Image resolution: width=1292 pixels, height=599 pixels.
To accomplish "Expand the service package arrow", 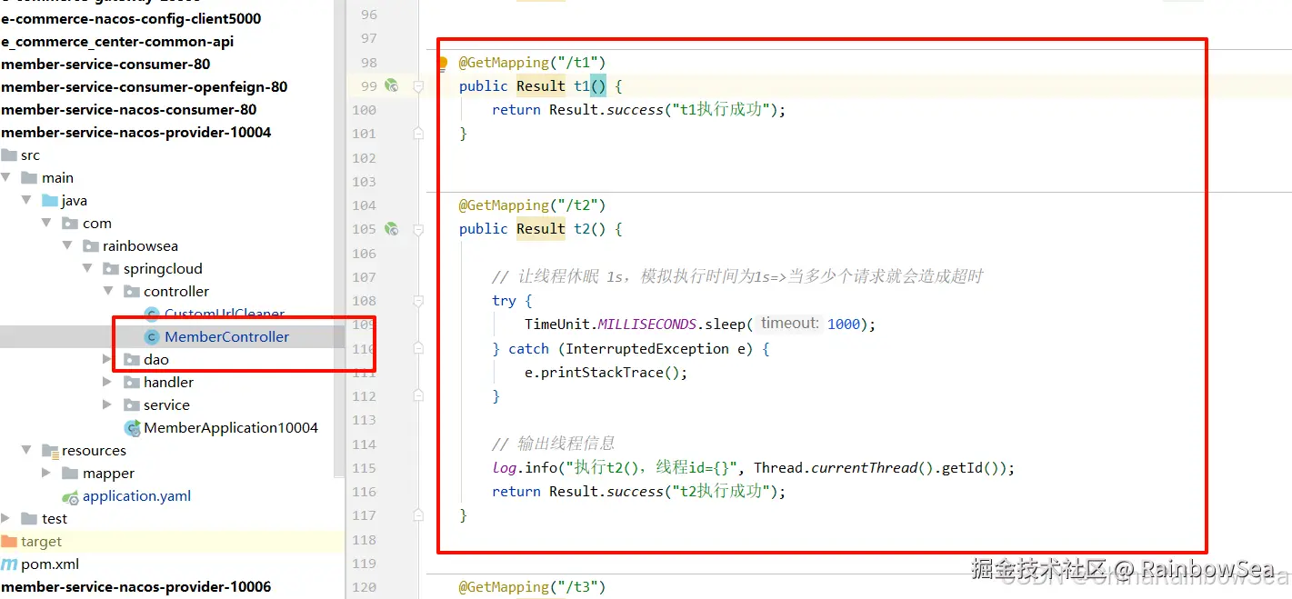I will click(x=108, y=405).
